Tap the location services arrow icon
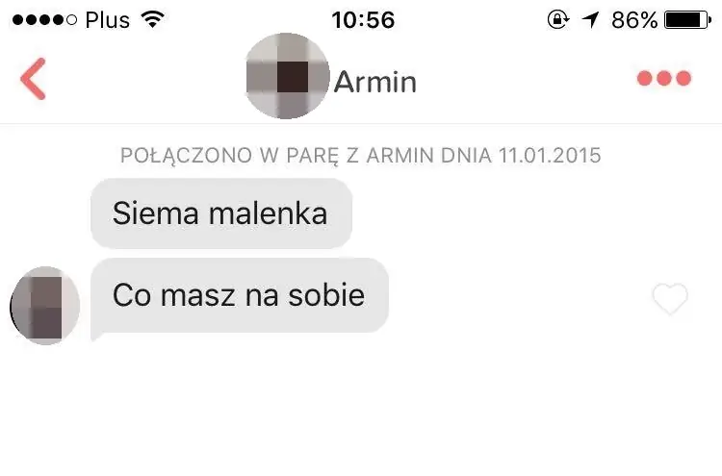The height and width of the screenshot is (476, 722). click(x=590, y=20)
